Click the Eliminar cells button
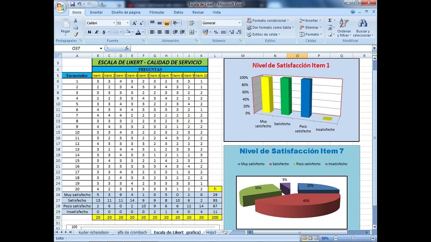 click(311, 28)
